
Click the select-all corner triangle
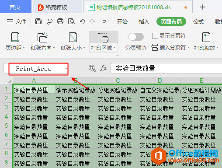(10, 80)
